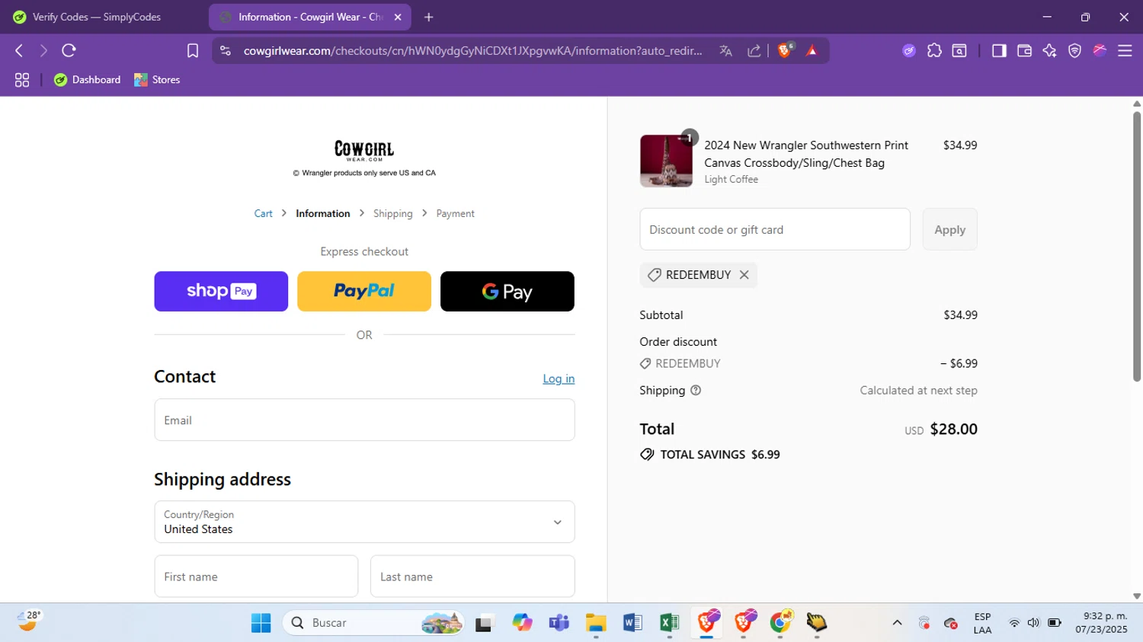This screenshot has height=642, width=1143.
Task: Open the extensions puzzle icon
Action: [934, 50]
